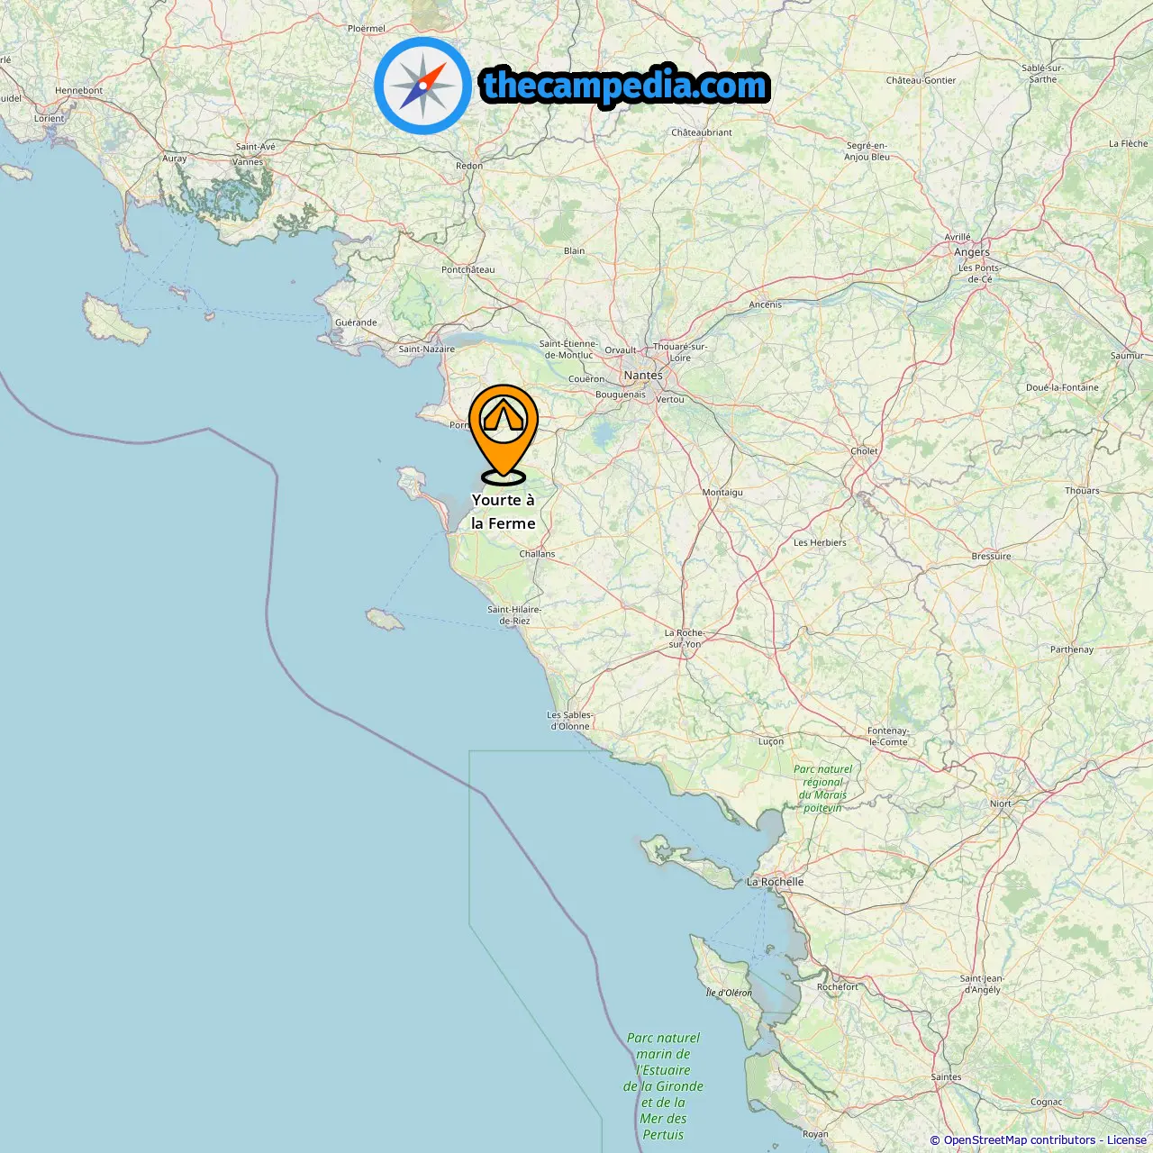Viewport: 1153px width, 1153px height.
Task: Select the Les Sables-d'Olonne label
Action: [x=570, y=721]
